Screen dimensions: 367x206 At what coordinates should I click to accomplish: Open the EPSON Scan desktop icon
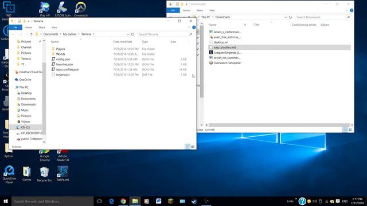63,9
